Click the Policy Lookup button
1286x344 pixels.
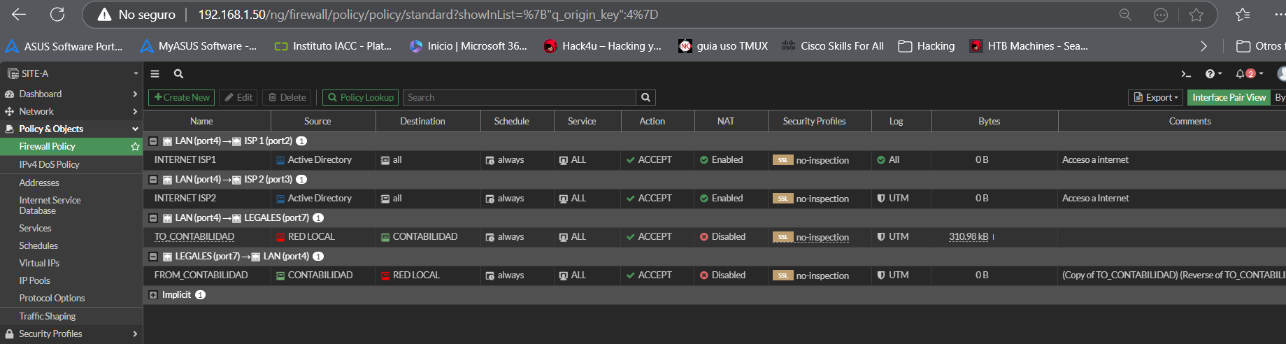[x=360, y=98]
